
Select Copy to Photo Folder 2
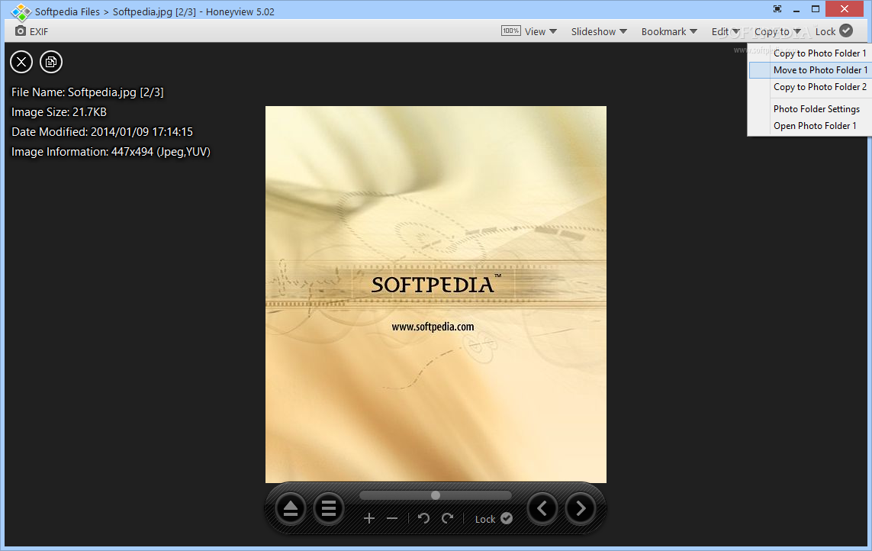(x=810, y=87)
